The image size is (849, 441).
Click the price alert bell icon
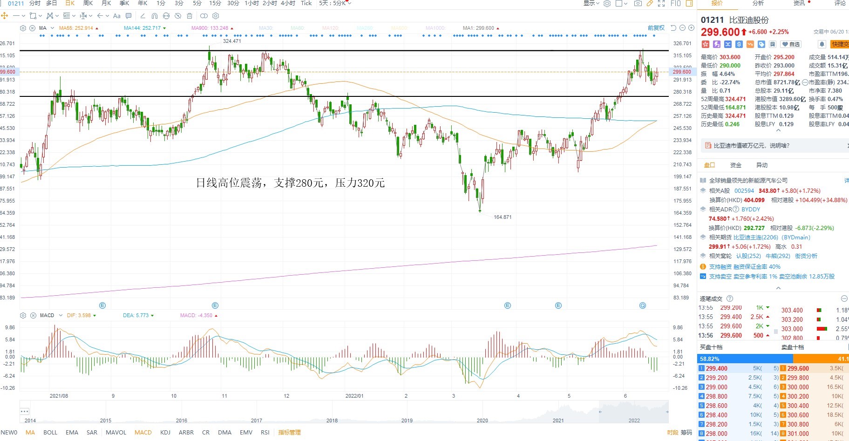click(x=822, y=44)
